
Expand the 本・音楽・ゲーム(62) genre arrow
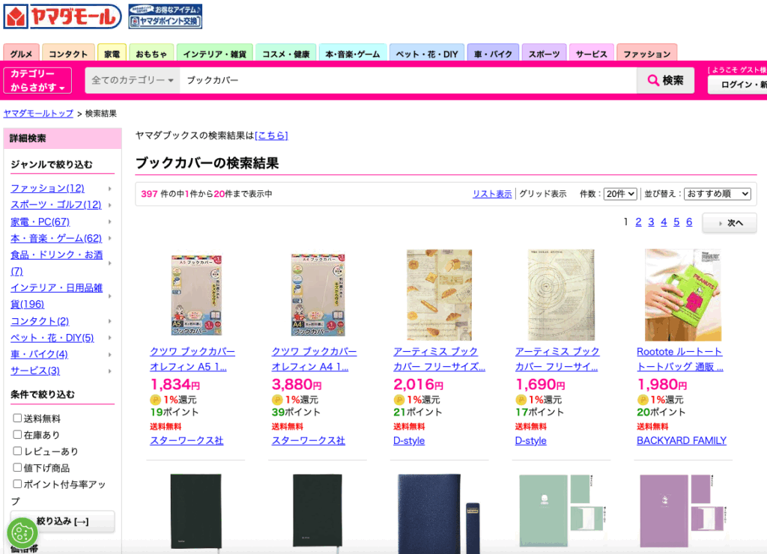[x=110, y=239]
